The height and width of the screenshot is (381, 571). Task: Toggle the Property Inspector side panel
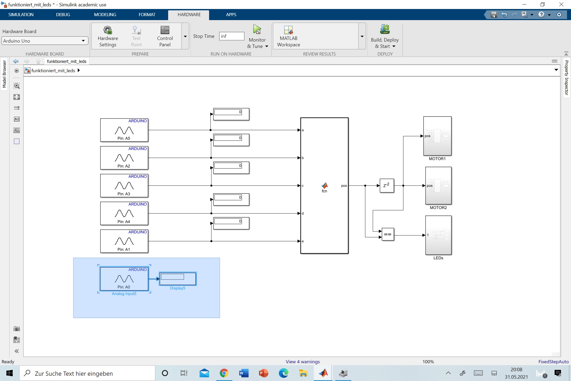click(x=567, y=78)
